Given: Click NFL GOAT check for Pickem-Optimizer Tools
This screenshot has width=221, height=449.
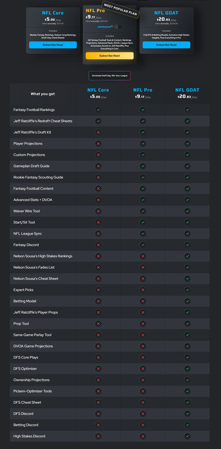Looking at the screenshot, I should (187, 391).
